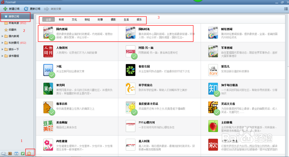Switch to the 时事 category tab

pyautogui.click(x=100, y=20)
